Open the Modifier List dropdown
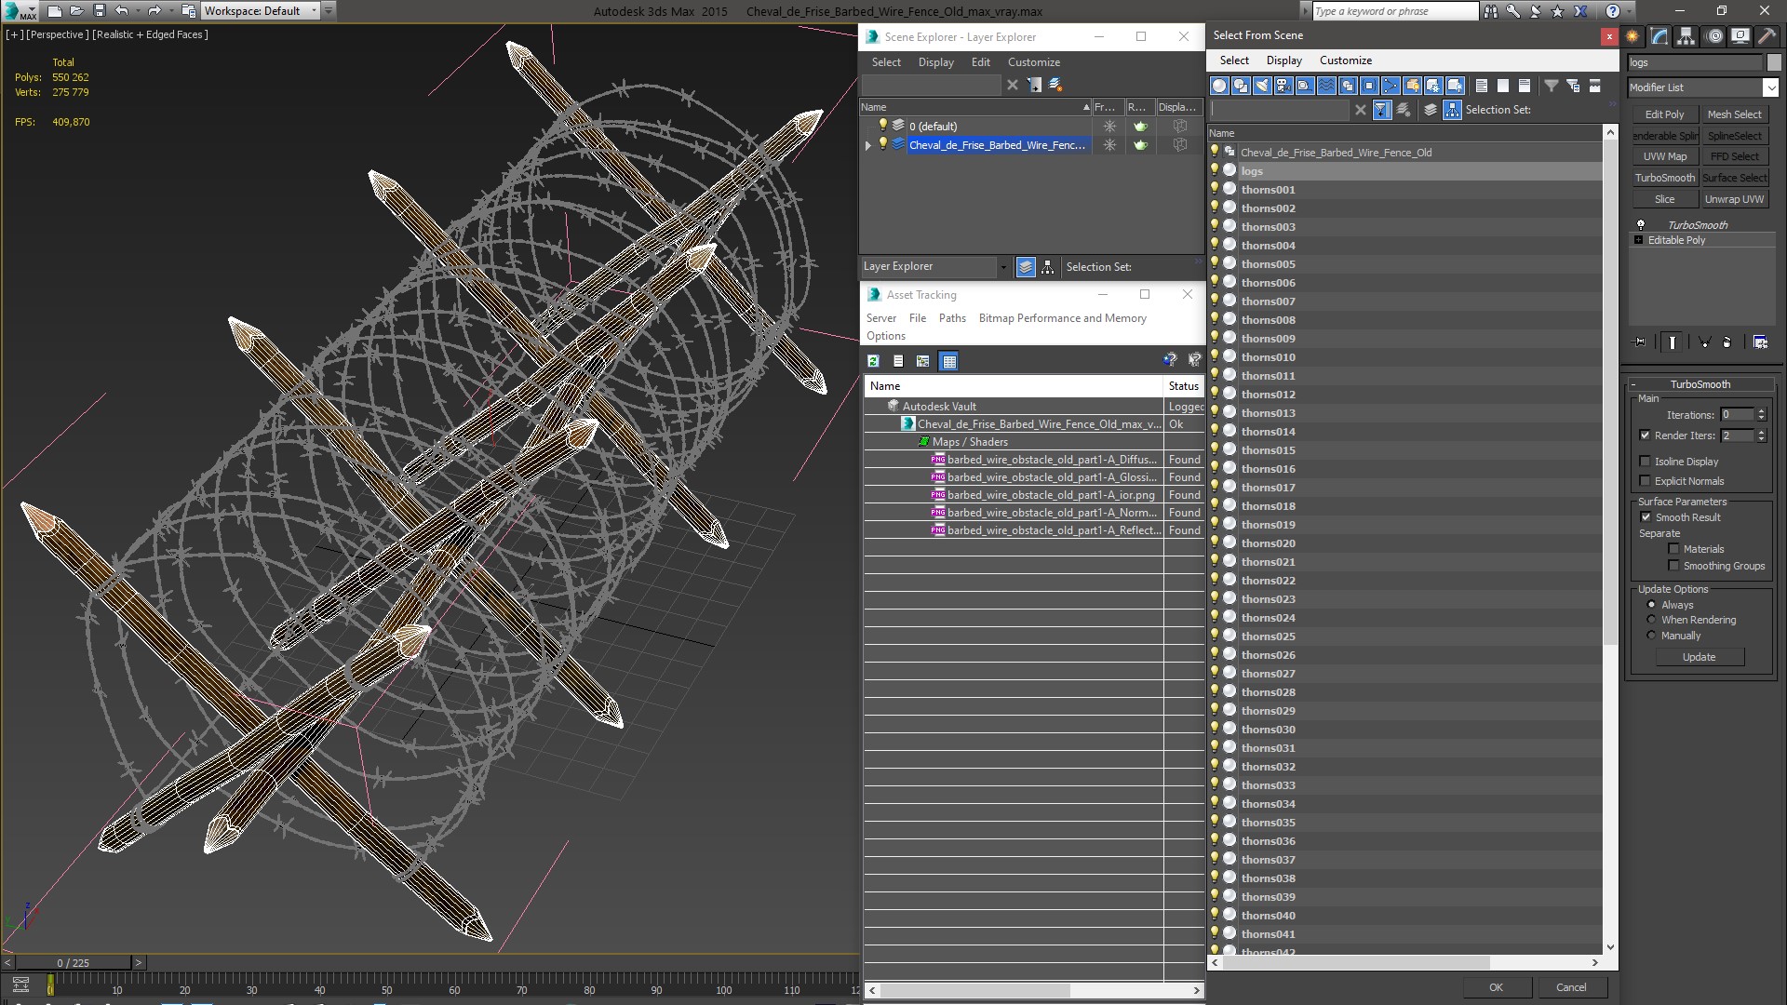 1769,87
